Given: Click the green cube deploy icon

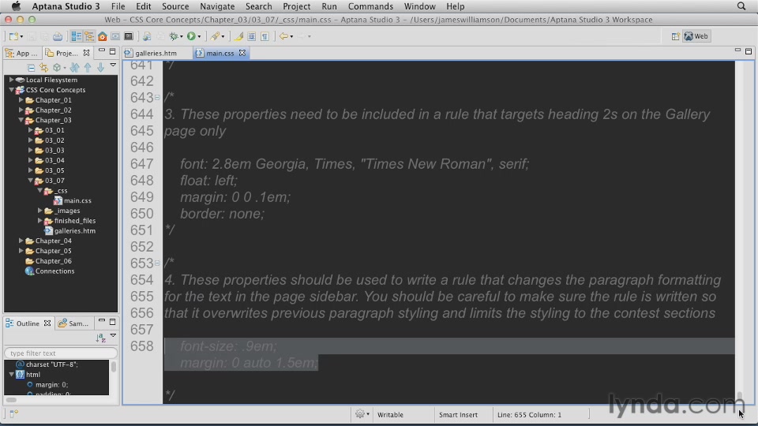Looking at the screenshot, I should coord(57,68).
